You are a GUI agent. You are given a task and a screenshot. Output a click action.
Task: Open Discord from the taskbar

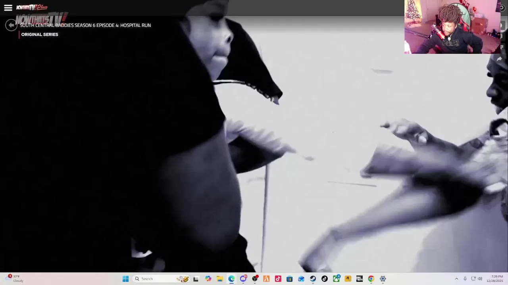click(x=243, y=279)
